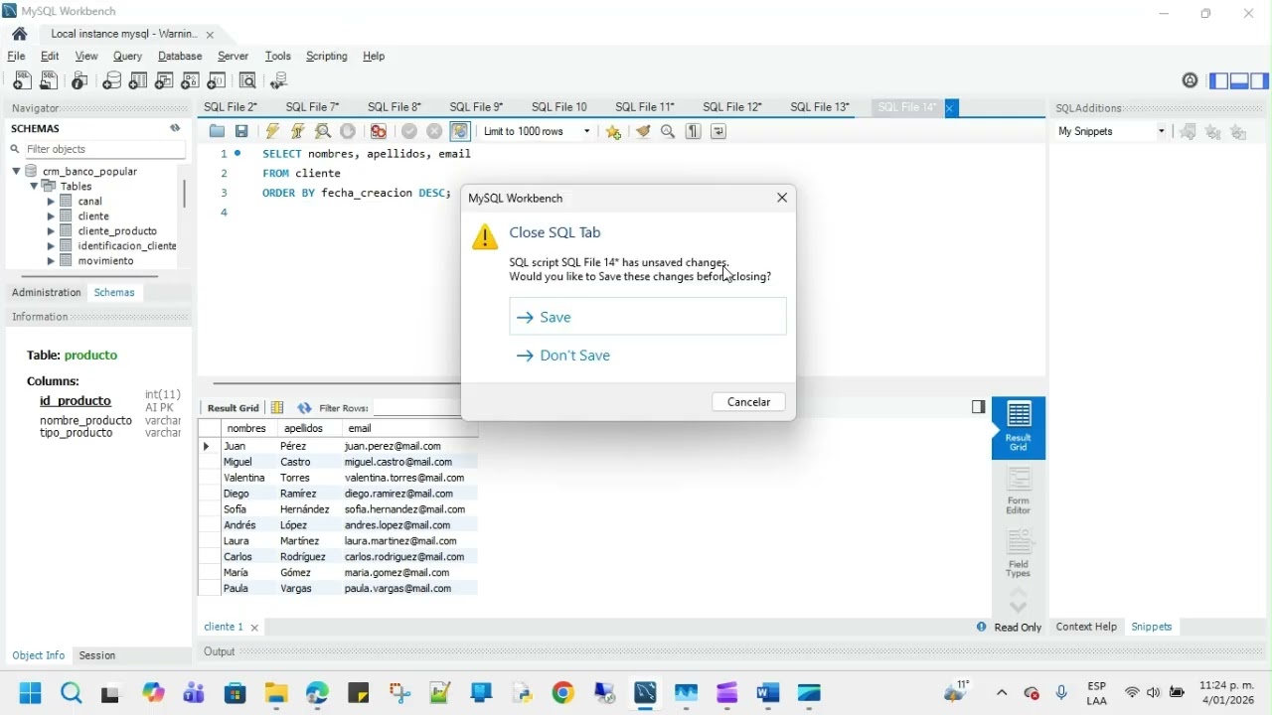
Task: Close the cliente 1 result tab
Action: 254,628
